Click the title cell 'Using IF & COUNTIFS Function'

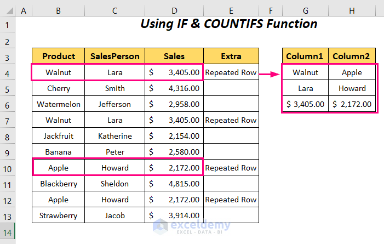click(x=229, y=24)
